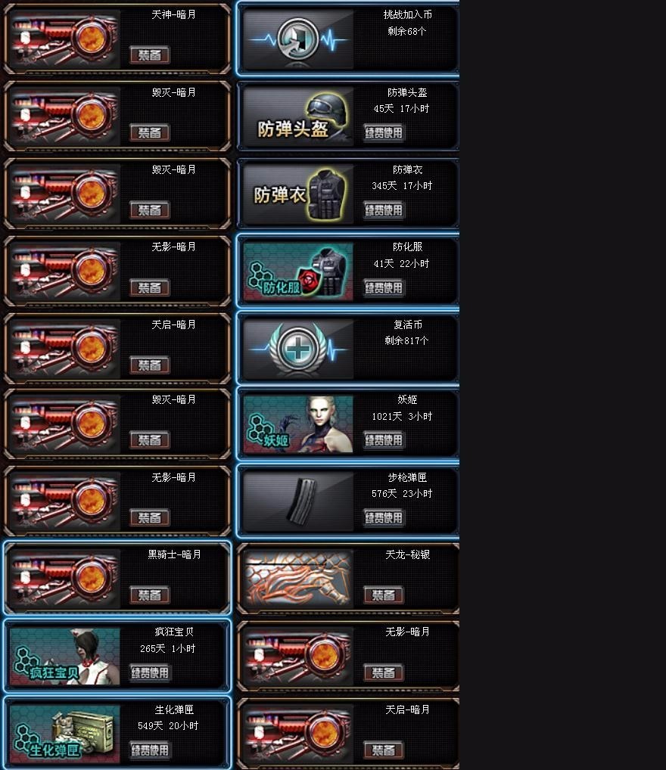Click the 步枪弹匣 magazine icon
666x770 pixels.
[x=298, y=501]
